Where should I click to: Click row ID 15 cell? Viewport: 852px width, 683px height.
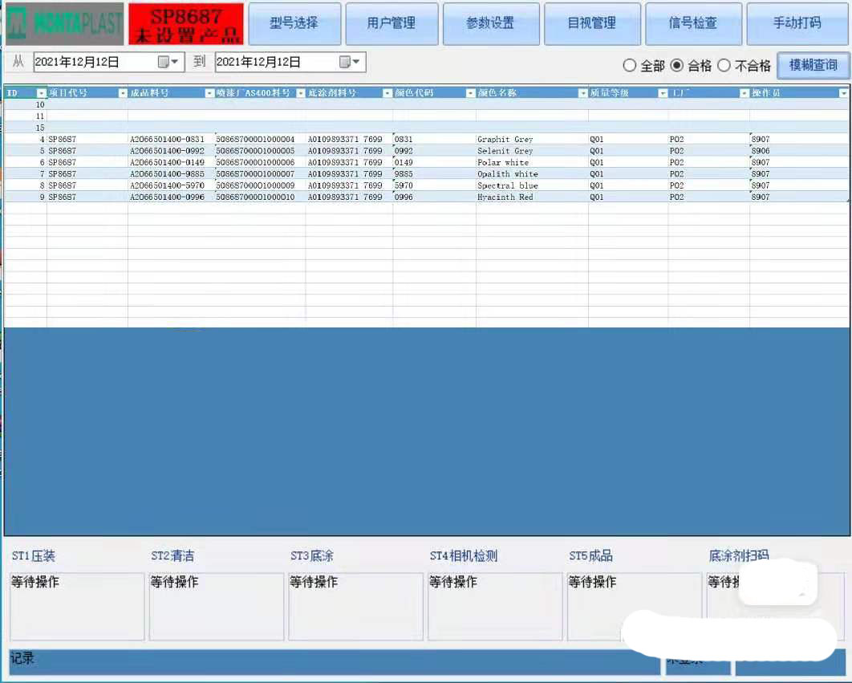point(26,128)
